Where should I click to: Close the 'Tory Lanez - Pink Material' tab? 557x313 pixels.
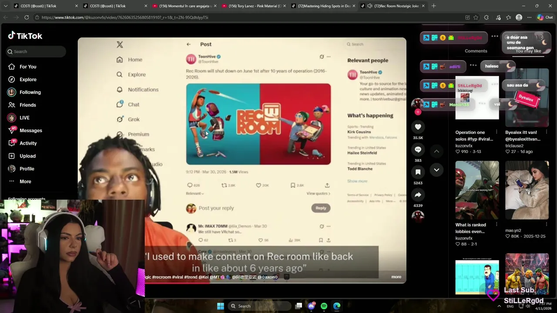coord(284,6)
